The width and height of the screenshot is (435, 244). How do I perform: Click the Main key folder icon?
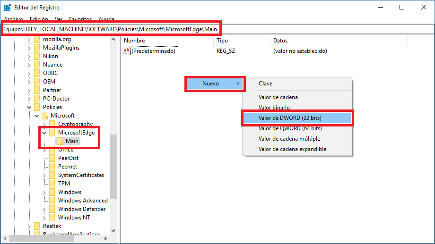coord(60,141)
